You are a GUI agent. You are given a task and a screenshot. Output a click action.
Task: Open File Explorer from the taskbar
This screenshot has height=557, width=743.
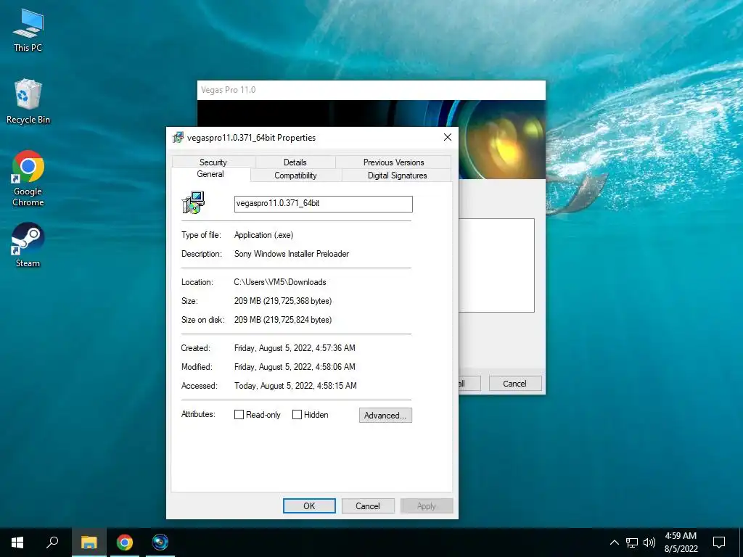coord(89,542)
